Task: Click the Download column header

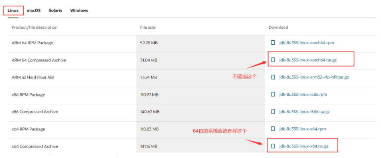Action: click(x=278, y=27)
